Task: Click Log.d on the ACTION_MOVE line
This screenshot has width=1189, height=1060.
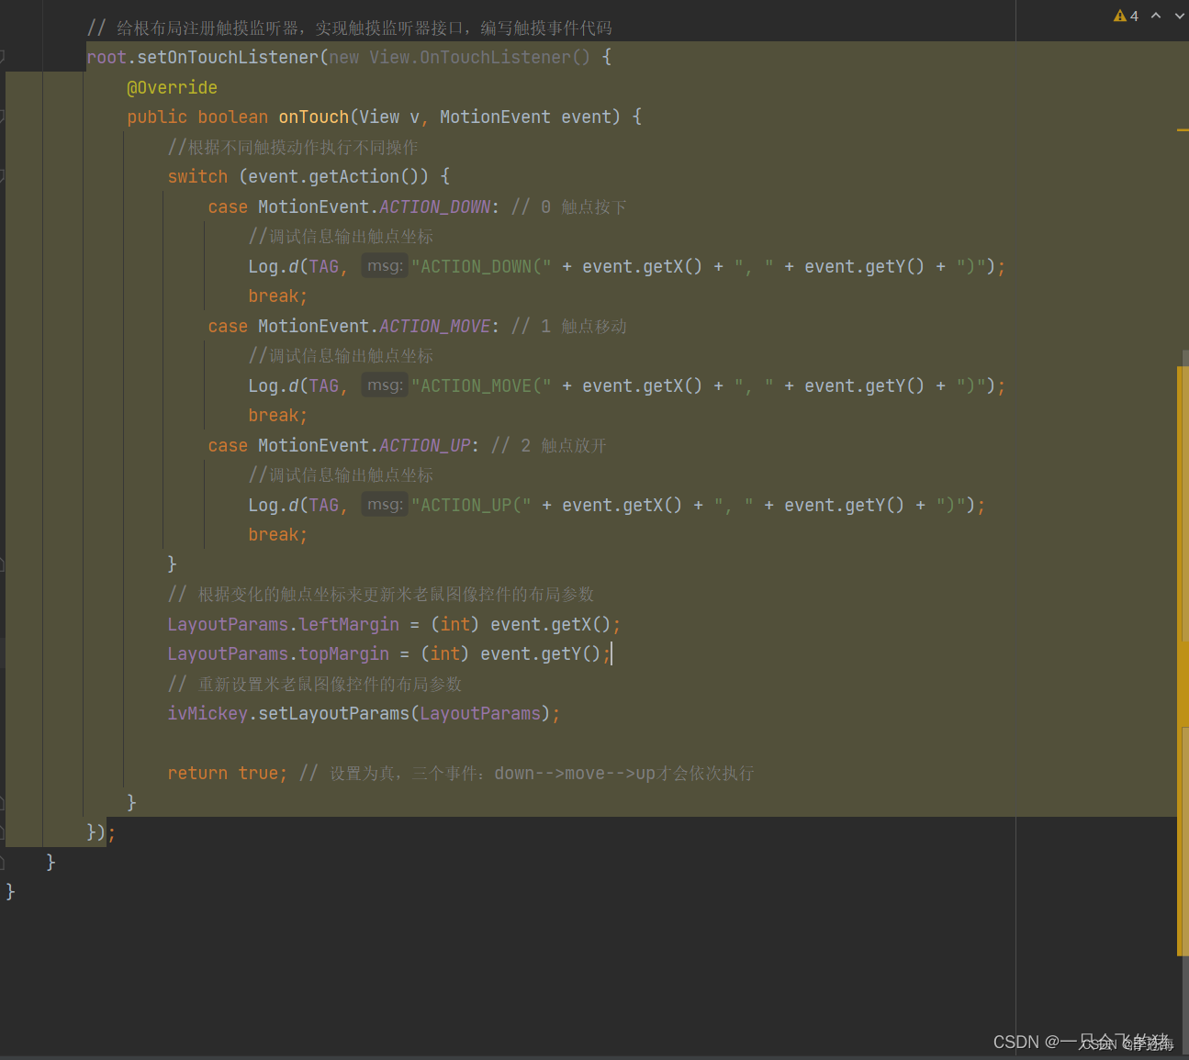Action: (x=273, y=386)
